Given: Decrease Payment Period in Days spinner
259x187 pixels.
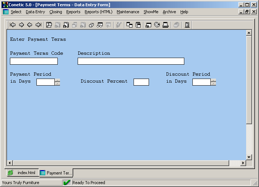Looking at the screenshot, I should (57, 84).
